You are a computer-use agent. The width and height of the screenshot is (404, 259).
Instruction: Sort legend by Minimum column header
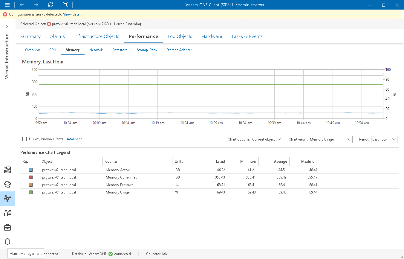pyautogui.click(x=243, y=162)
